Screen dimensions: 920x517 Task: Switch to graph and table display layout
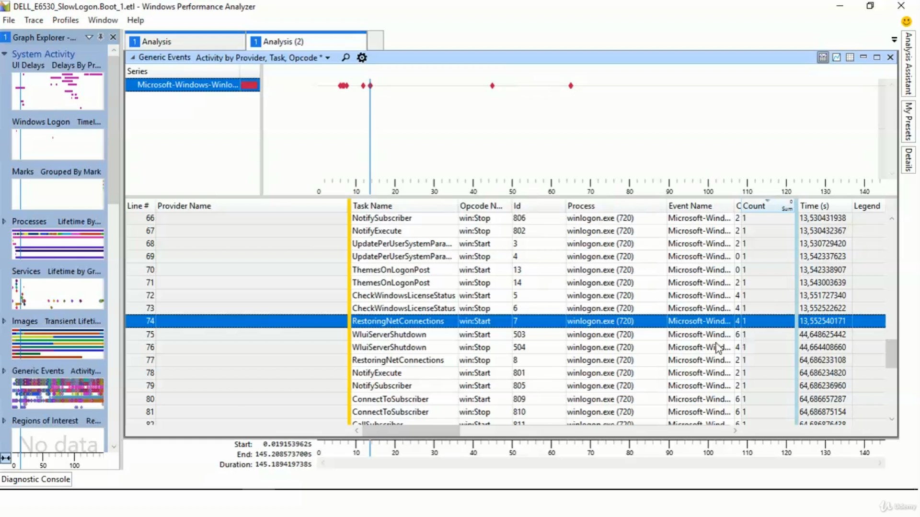(x=823, y=57)
